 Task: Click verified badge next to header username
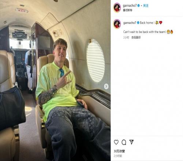139,5
